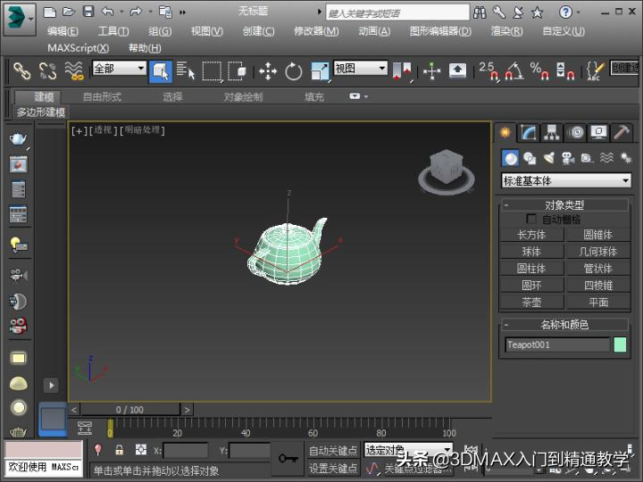643x482 pixels.
Task: Open 全部 selection filter dropdown
Action: click(x=120, y=68)
